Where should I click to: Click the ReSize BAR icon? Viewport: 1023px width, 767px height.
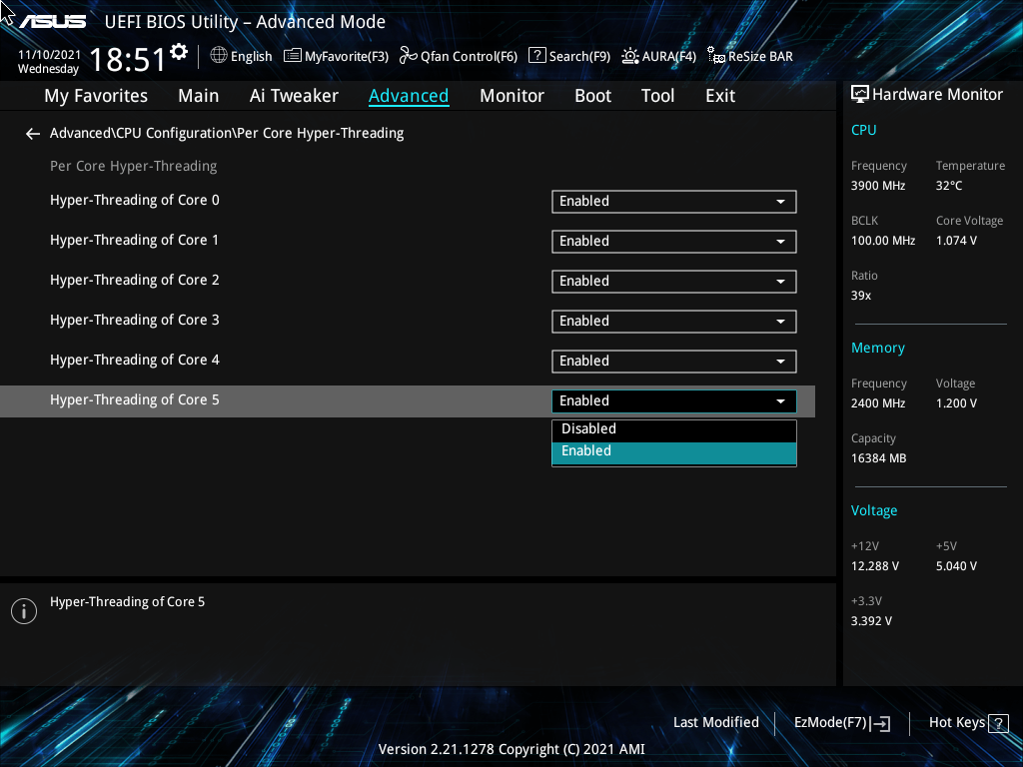pos(716,56)
